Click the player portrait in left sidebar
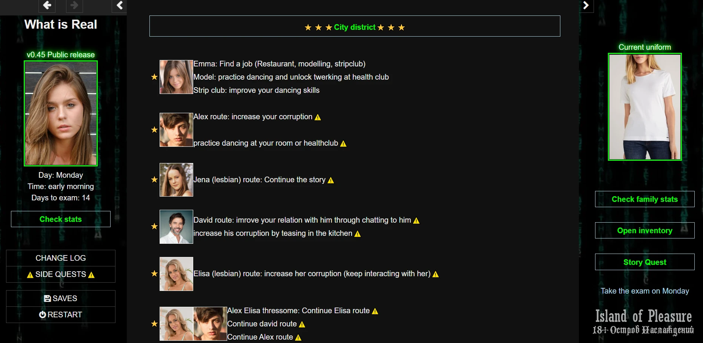The width and height of the screenshot is (703, 343). click(x=61, y=113)
